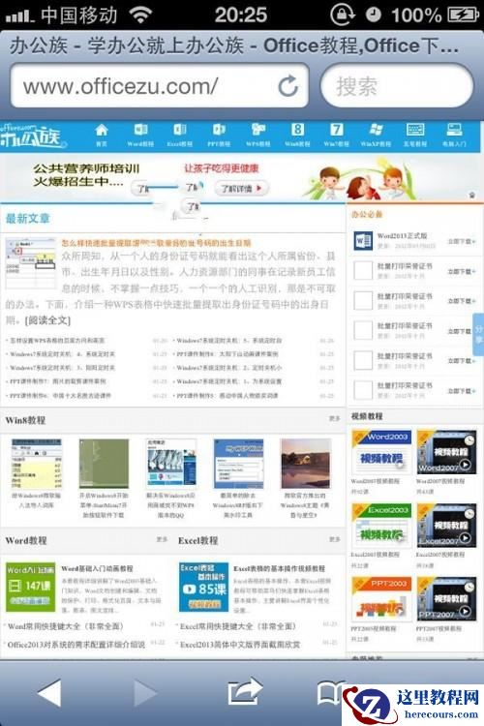Open the Win7教程 navigation icon

[x=337, y=135]
